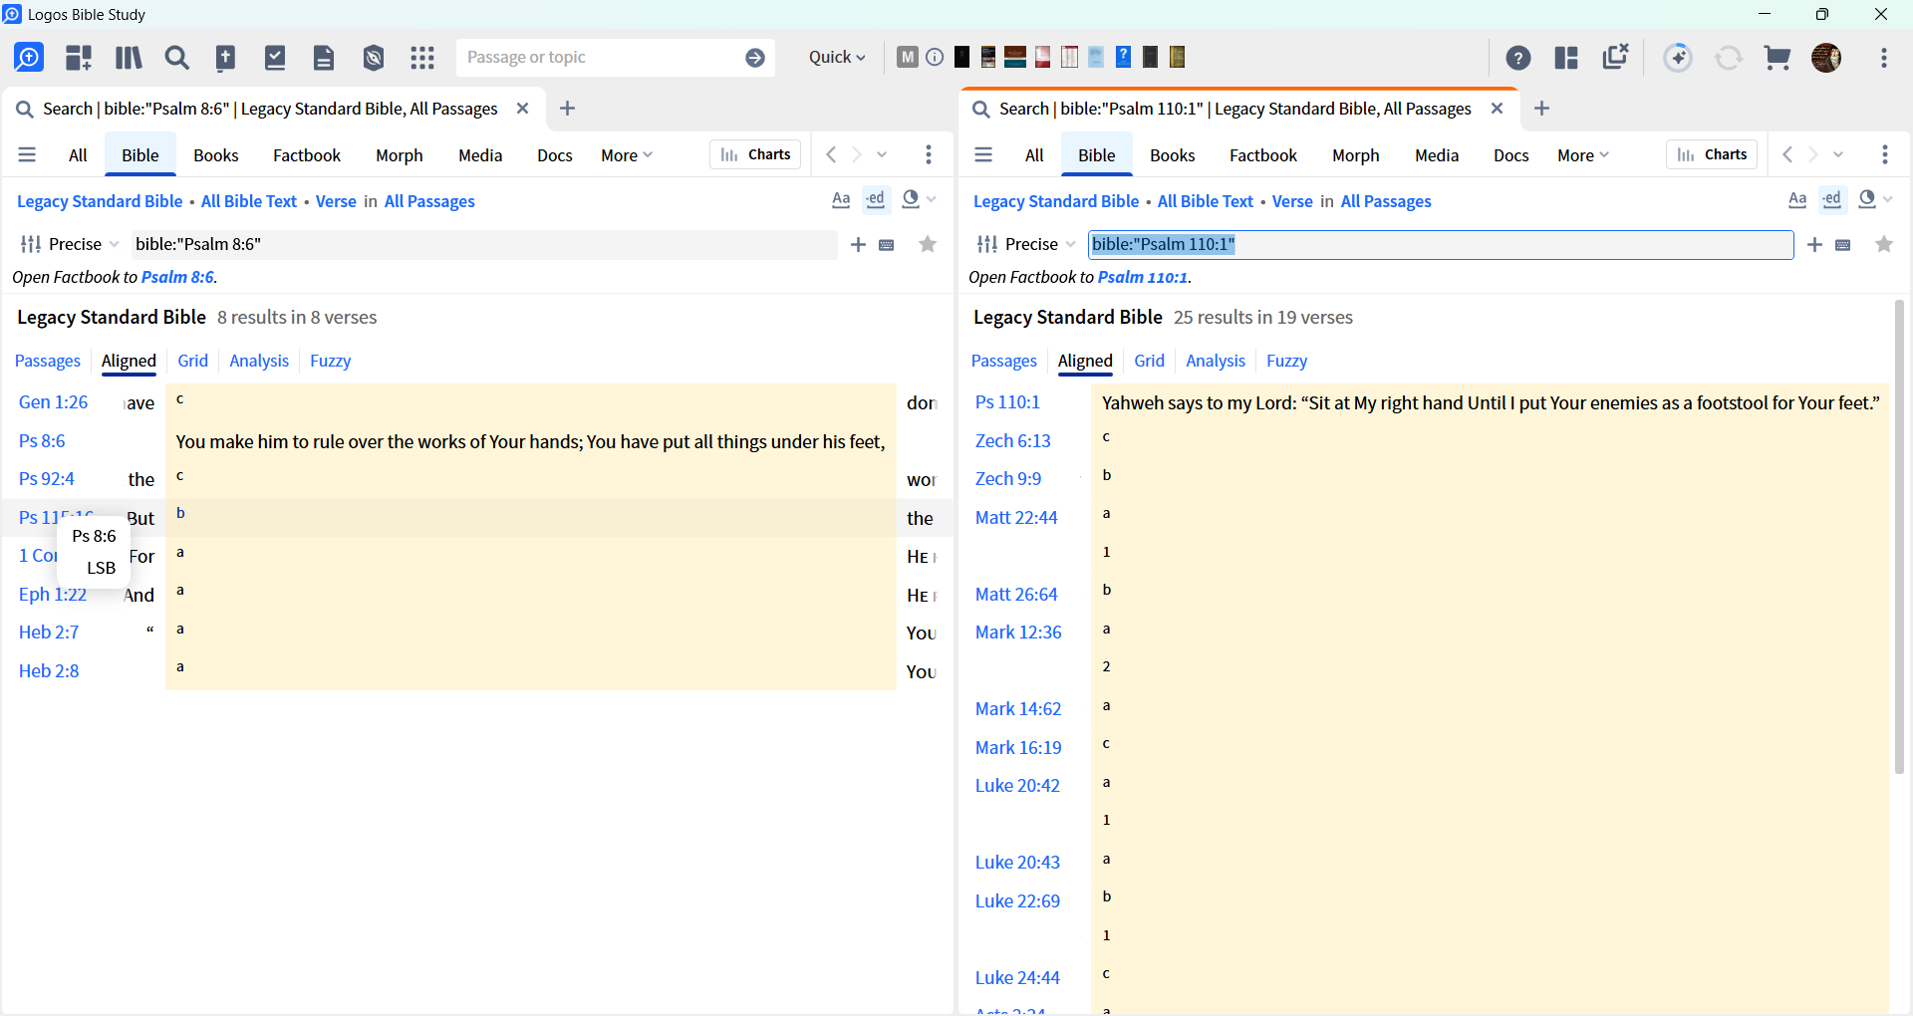This screenshot has width=1913, height=1016.
Task: Open the left search panel hamburger menu
Action: click(27, 155)
